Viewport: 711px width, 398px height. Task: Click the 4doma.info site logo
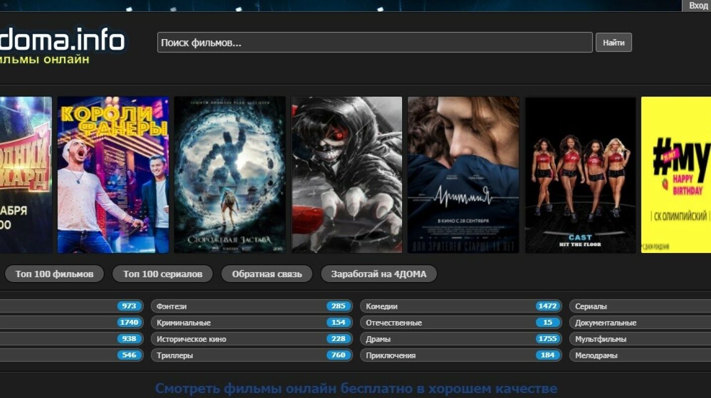pos(62,42)
